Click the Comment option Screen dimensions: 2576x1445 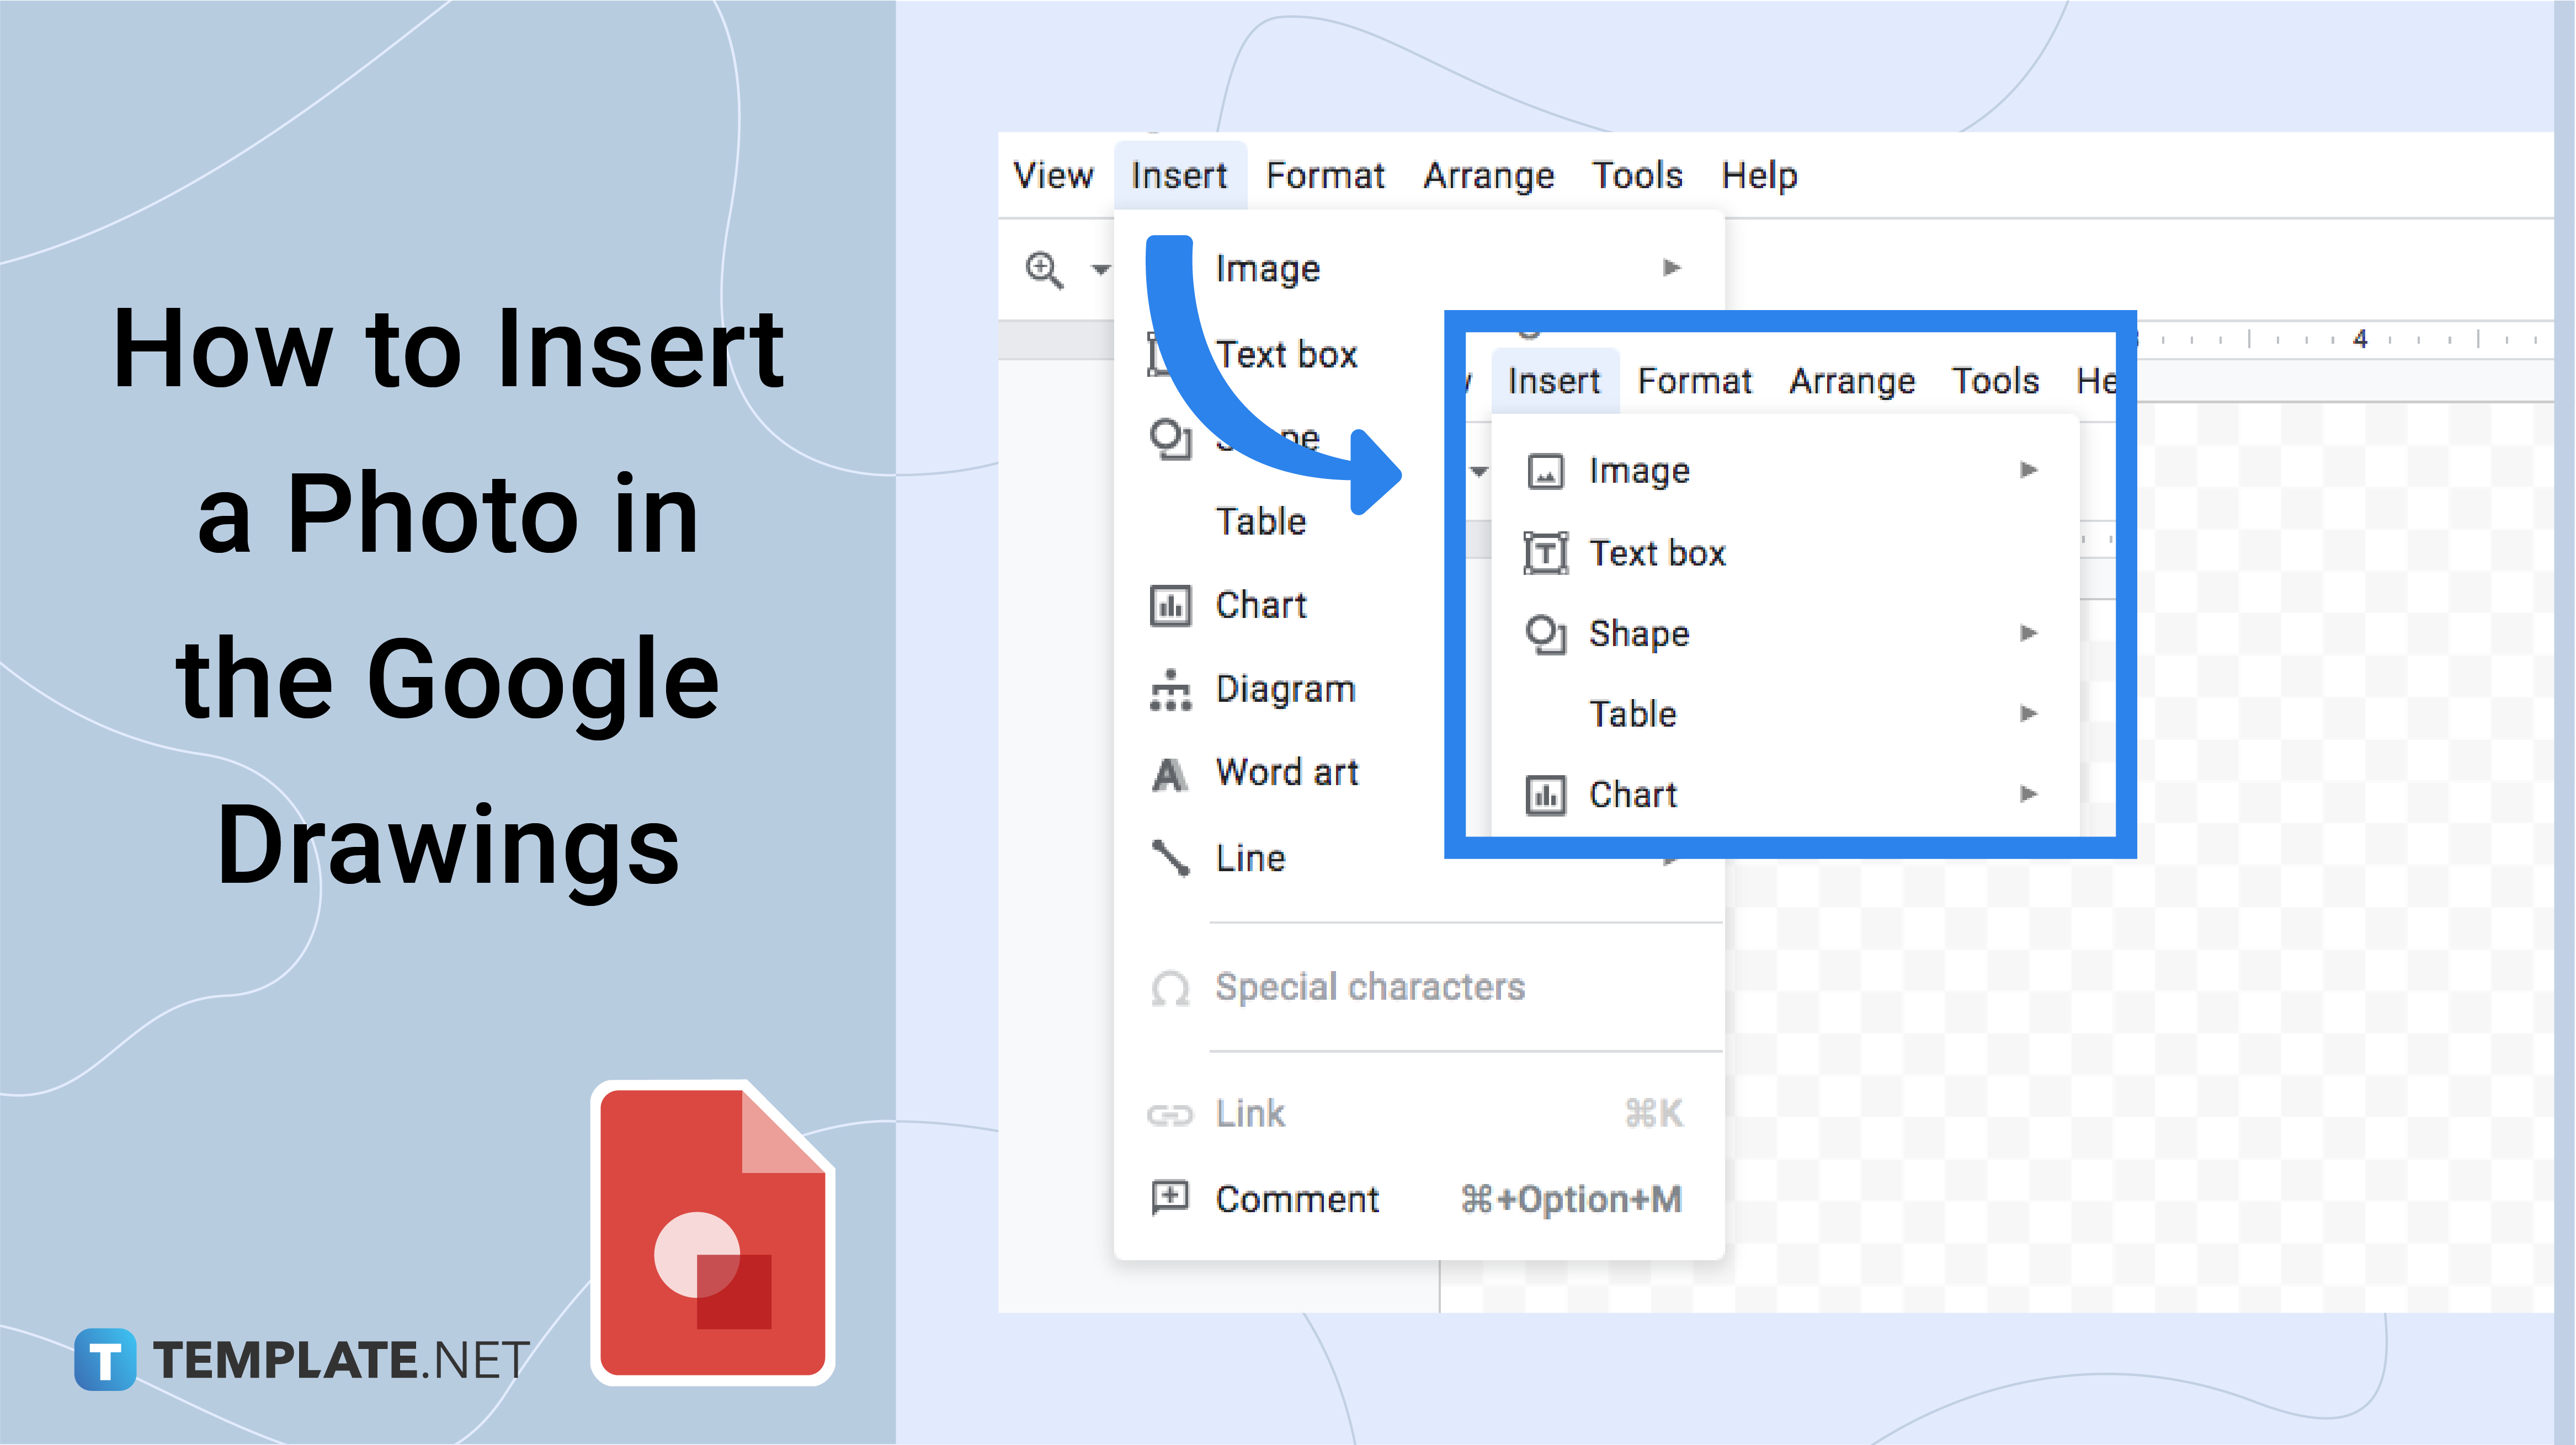(x=1297, y=1199)
